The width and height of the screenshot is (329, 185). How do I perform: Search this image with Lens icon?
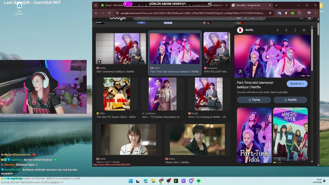pyautogui.click(x=240, y=71)
